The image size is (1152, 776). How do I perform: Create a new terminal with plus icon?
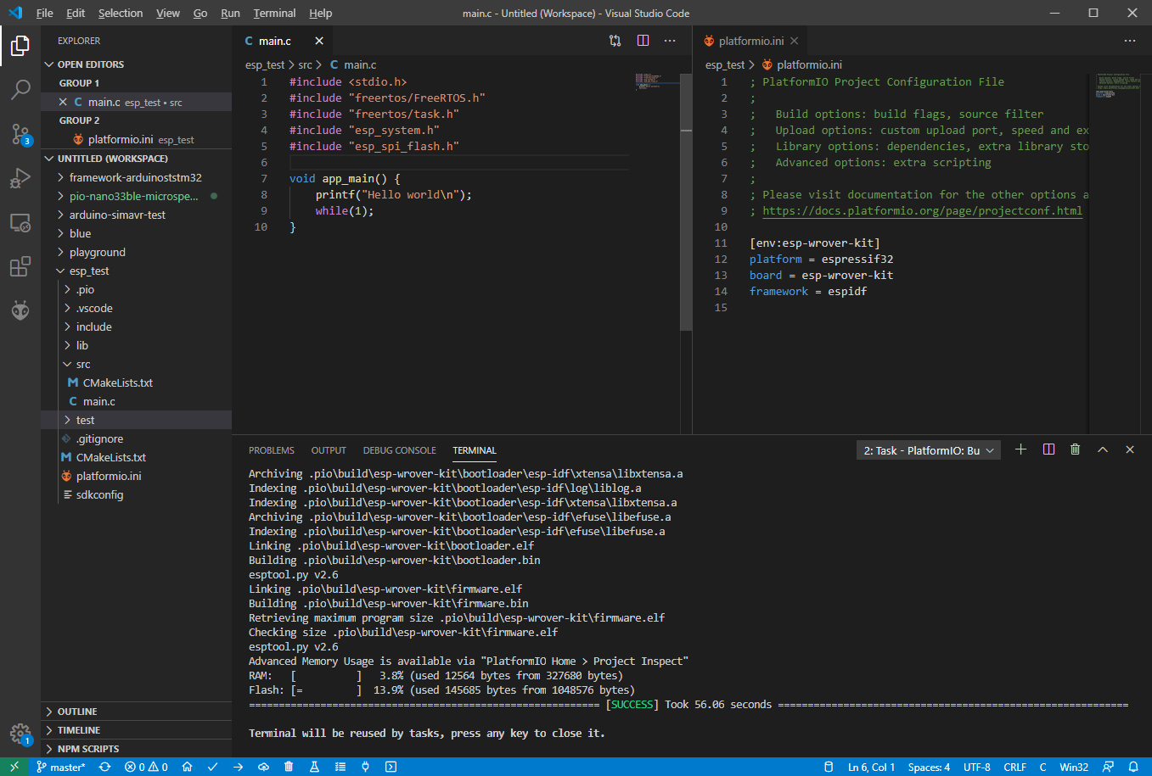1020,449
